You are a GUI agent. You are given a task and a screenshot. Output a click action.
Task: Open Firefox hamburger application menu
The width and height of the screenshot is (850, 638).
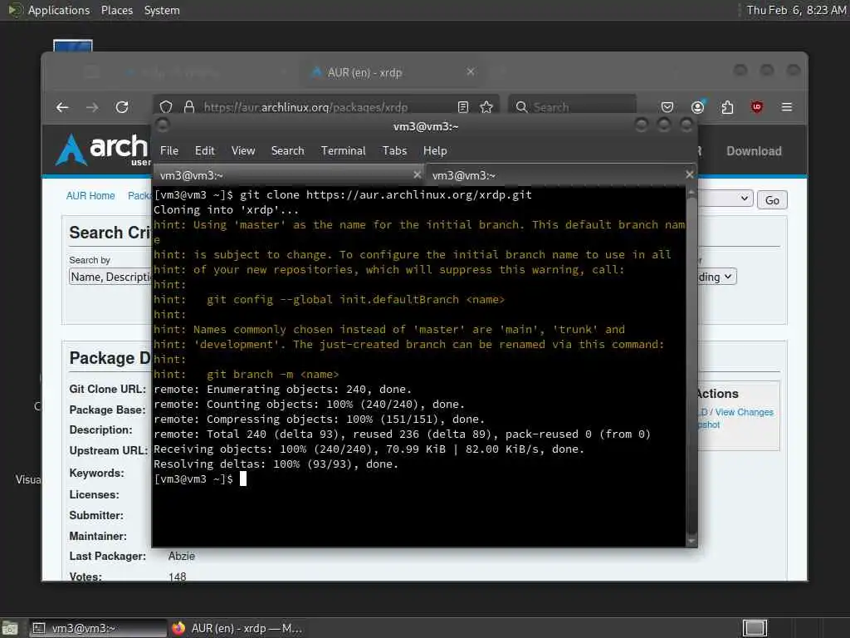787,107
